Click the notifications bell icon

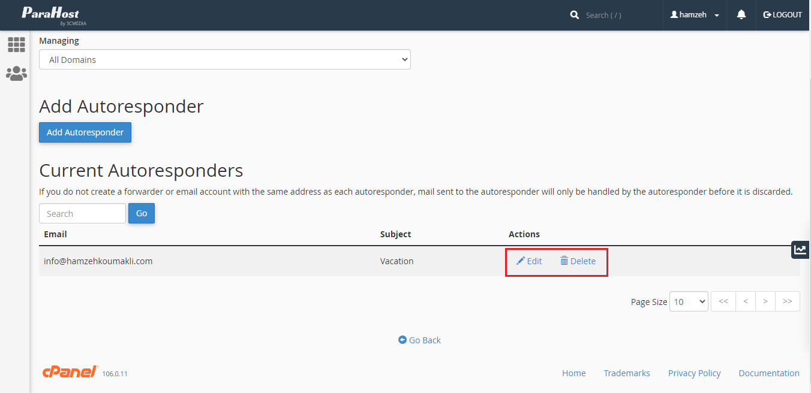click(741, 15)
